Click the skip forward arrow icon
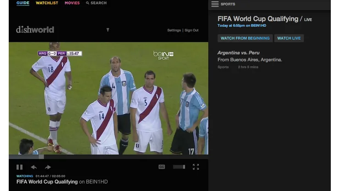 (48, 167)
